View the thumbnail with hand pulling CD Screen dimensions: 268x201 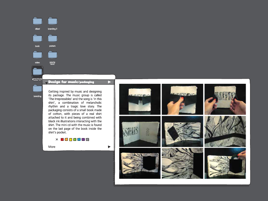pos(225,163)
